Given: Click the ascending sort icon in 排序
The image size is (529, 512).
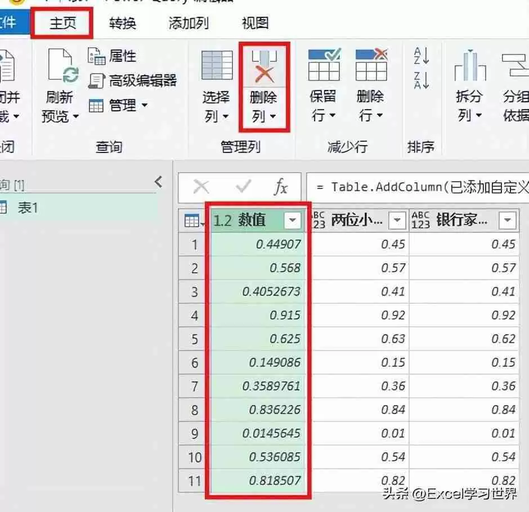Looking at the screenshot, I should 420,55.
